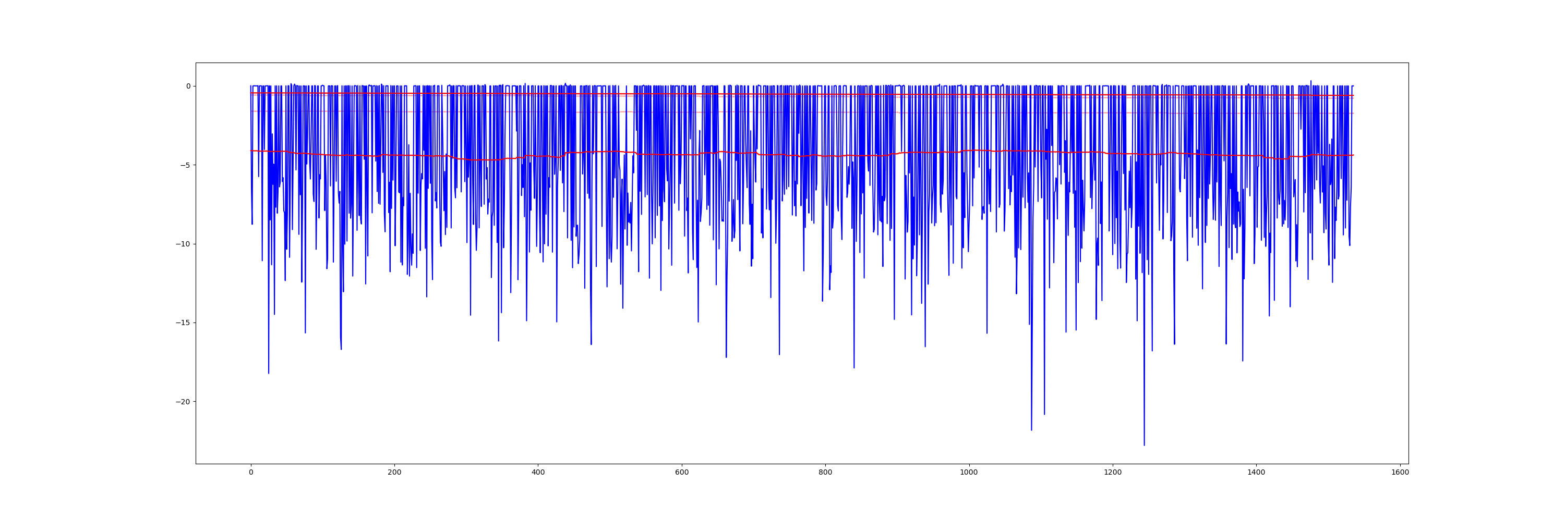Click the x-axis tick label 1600
The width and height of the screenshot is (1565, 521).
[x=1400, y=473]
